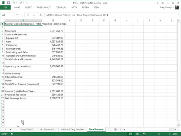Switch to the FORMULAS ribbon tab
Viewport: 181px width, 136px height.
coord(61,7)
